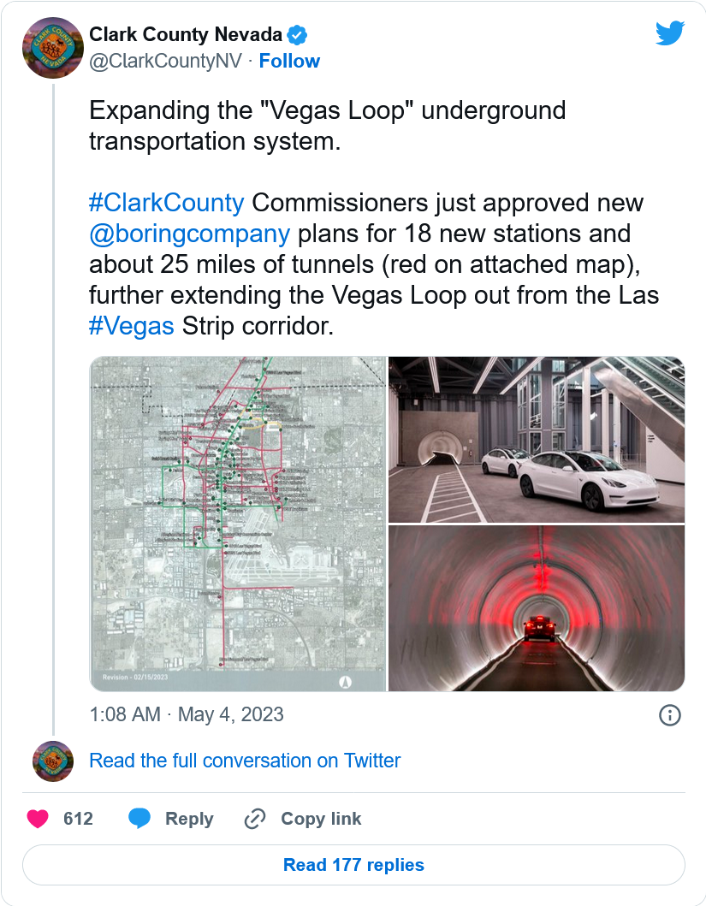This screenshot has height=906, width=706.
Task: Follow the ClarkCountyNV account
Action: pos(289,61)
